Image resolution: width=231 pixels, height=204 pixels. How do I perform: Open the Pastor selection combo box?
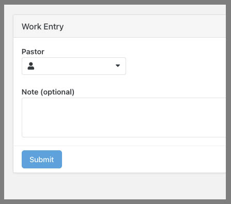click(74, 66)
